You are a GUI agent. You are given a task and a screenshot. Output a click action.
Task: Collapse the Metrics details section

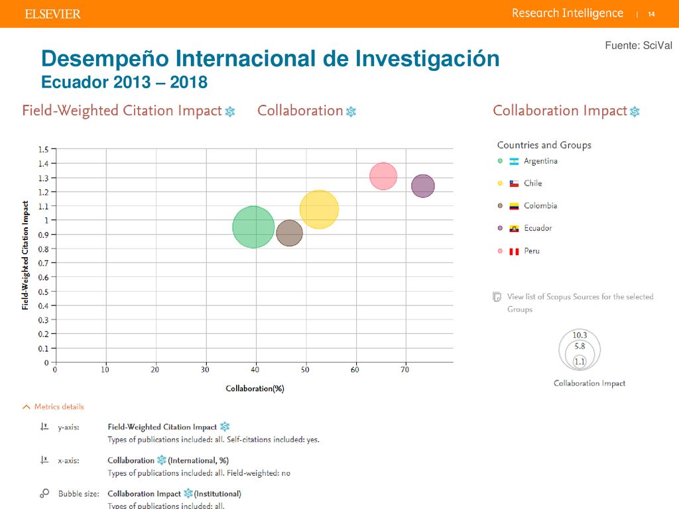pos(53,407)
